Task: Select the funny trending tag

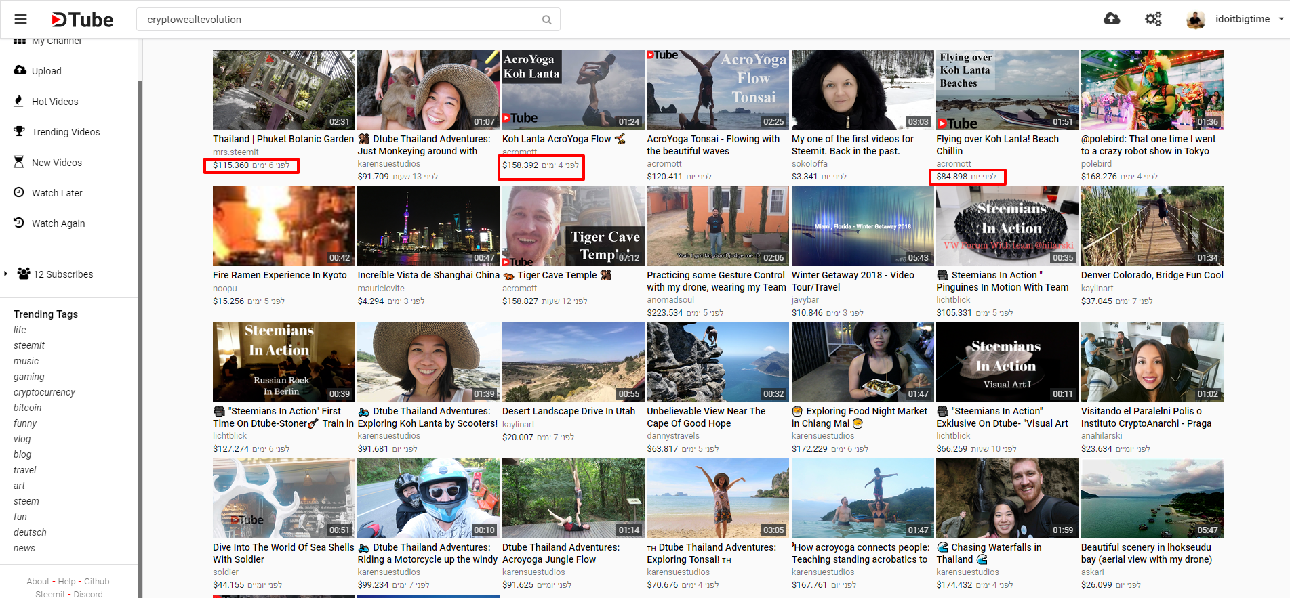Action: click(25, 423)
